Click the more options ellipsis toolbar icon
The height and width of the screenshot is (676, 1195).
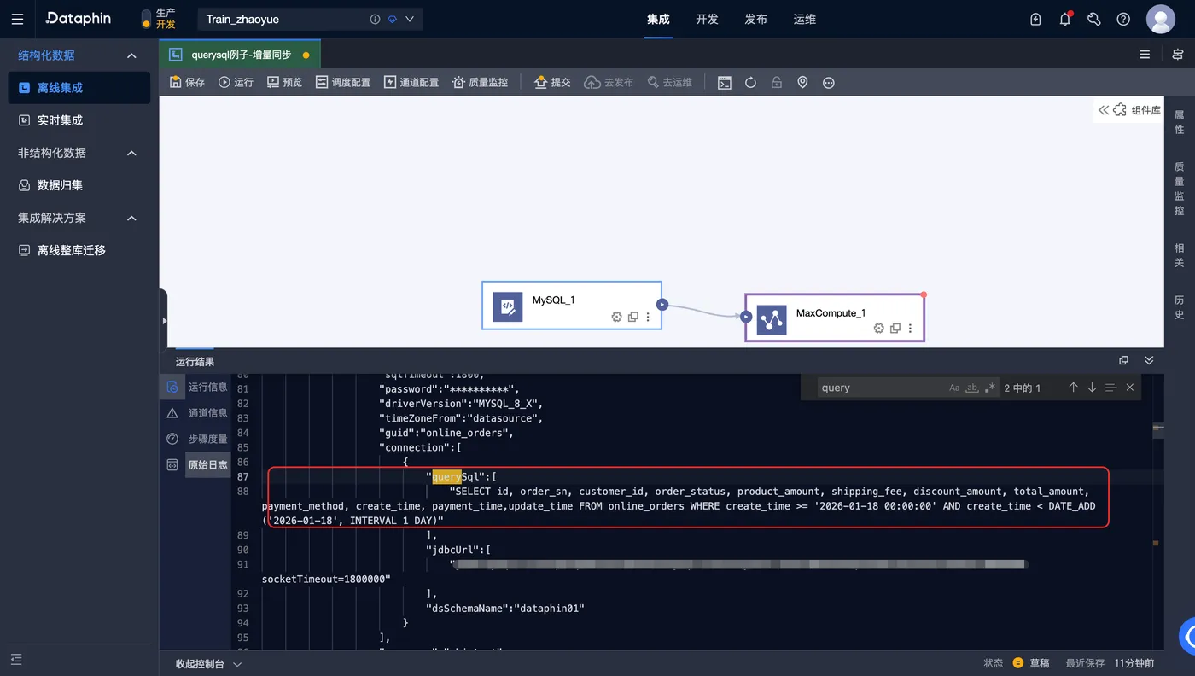click(x=828, y=83)
